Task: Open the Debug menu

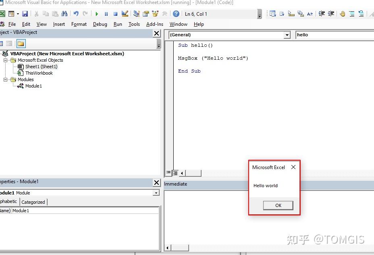Action: tap(100, 24)
